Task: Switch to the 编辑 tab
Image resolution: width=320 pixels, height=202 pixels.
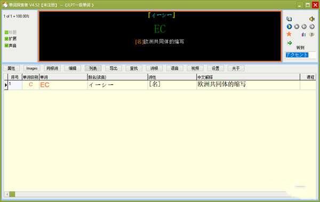Action: pyautogui.click(x=73, y=68)
